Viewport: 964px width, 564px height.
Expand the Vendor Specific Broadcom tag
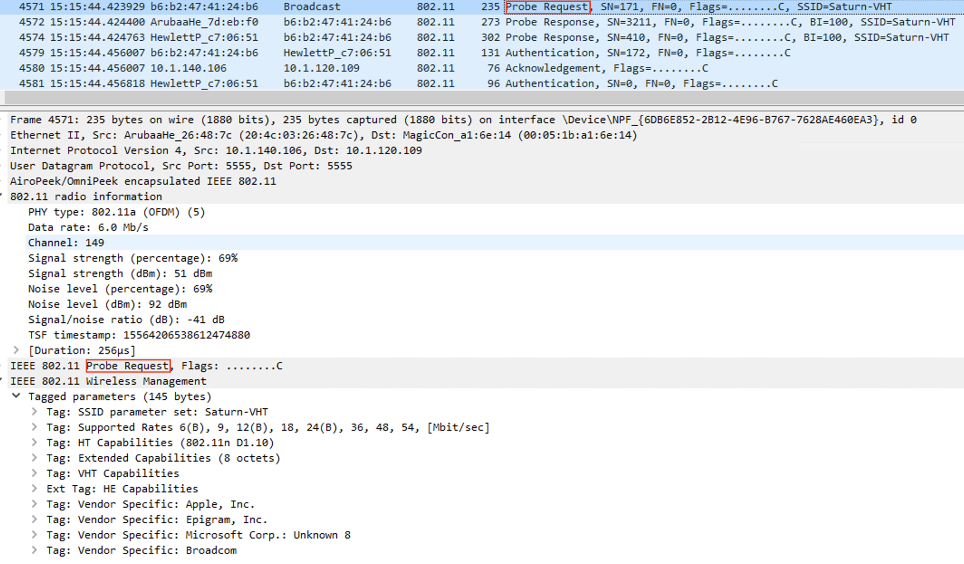(34, 550)
